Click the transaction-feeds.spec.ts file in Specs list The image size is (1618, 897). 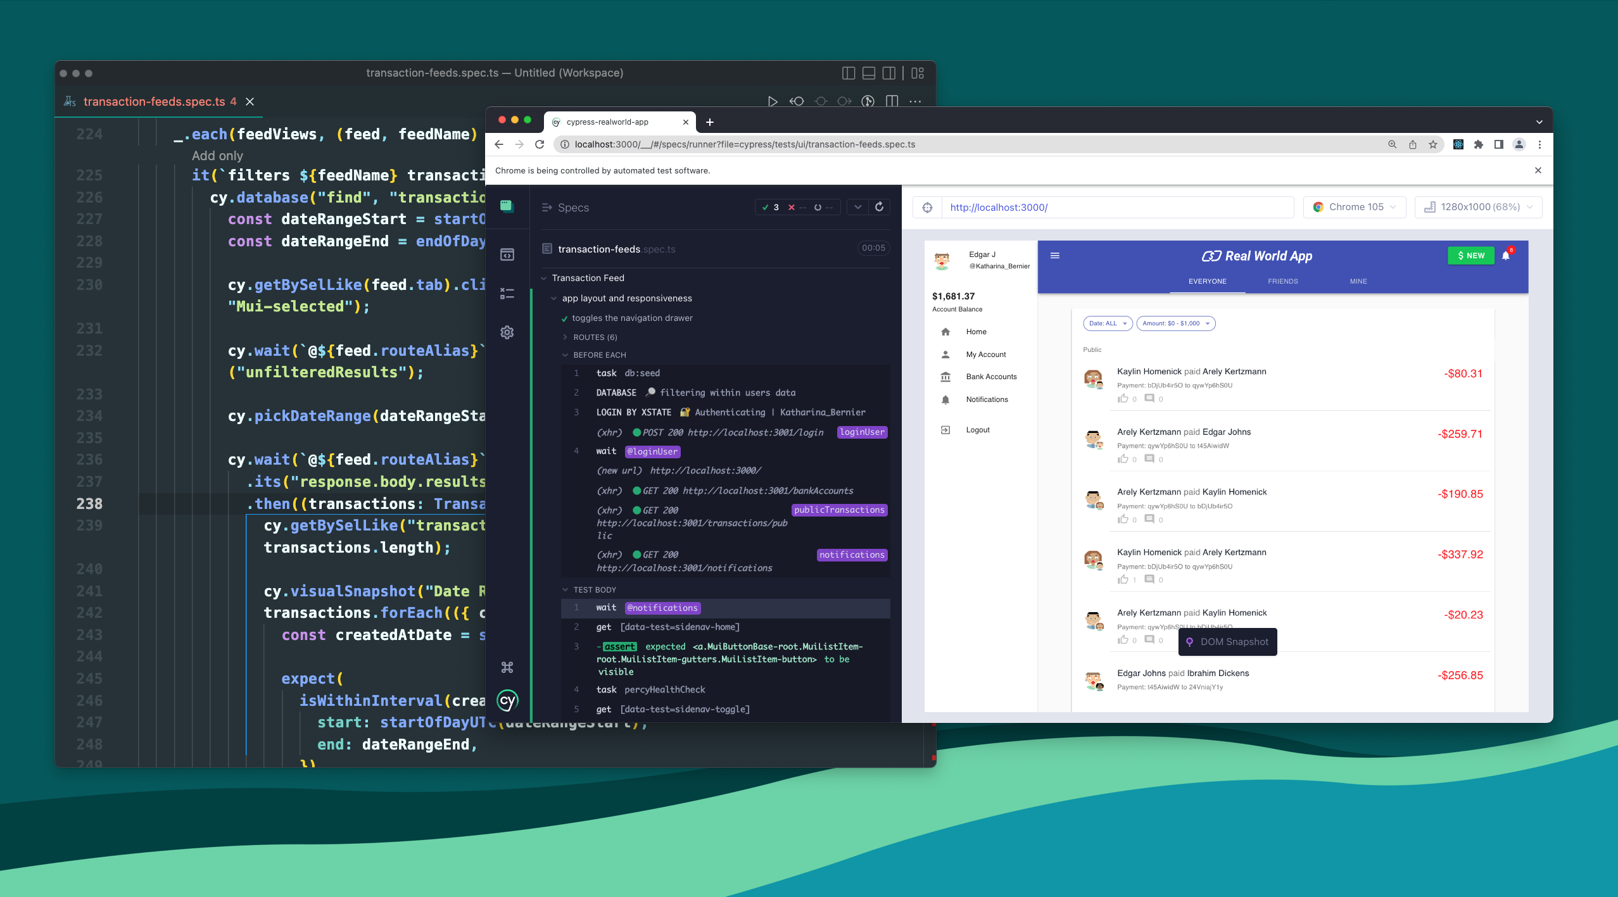(619, 248)
